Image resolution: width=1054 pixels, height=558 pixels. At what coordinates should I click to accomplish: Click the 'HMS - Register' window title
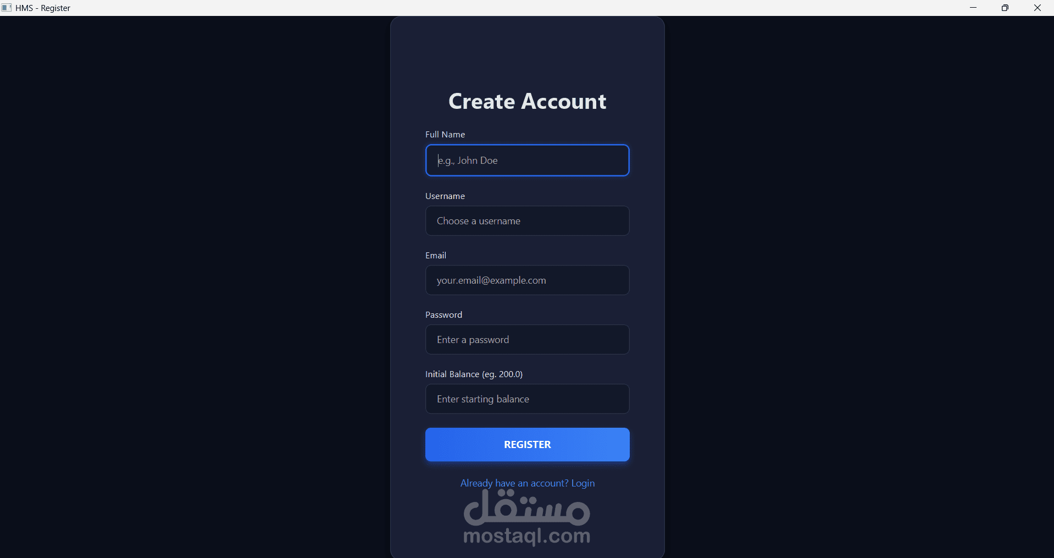[x=43, y=8]
